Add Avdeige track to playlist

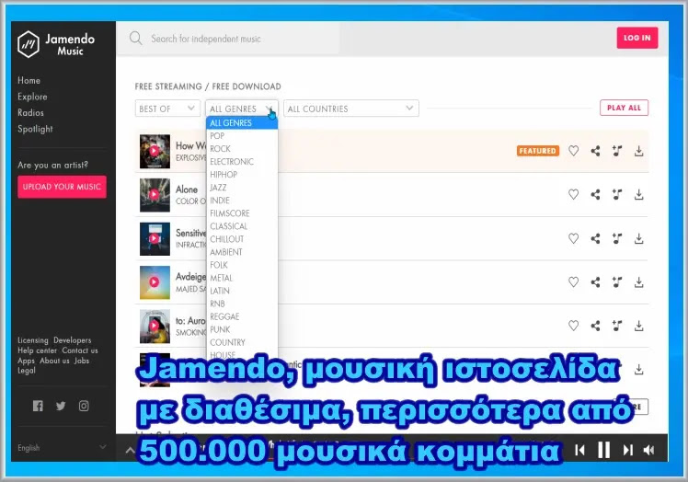coord(617,281)
